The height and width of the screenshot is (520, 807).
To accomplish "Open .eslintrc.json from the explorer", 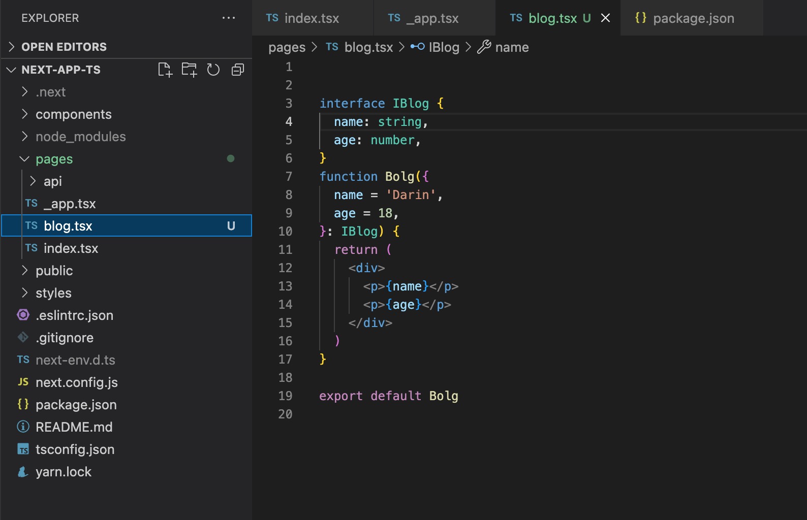I will [127, 315].
